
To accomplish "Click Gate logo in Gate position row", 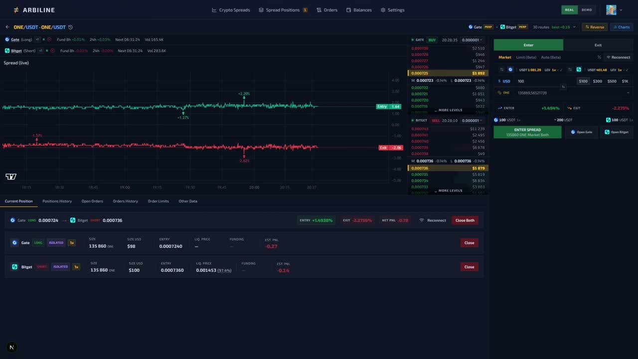I will coord(14,243).
